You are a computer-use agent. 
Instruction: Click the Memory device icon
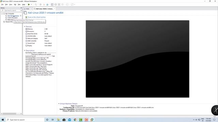27,29
